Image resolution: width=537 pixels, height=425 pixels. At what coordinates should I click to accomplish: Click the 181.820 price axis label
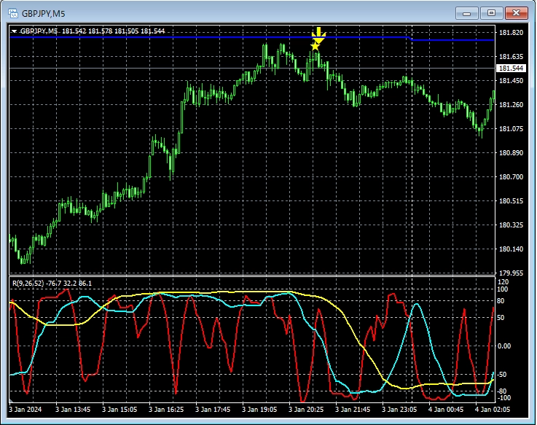coord(509,34)
